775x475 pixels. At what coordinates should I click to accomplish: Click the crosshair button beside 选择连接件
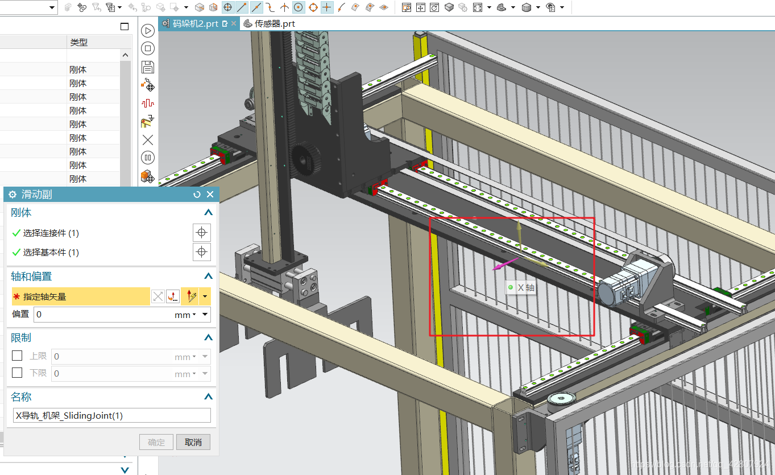201,233
